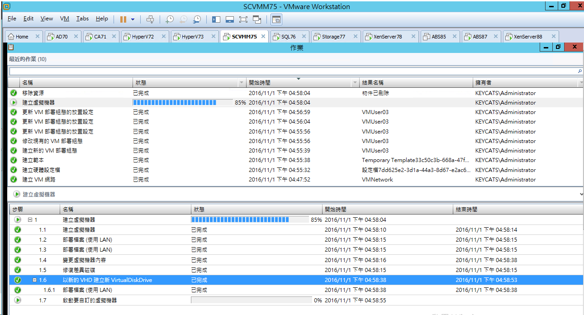Toggle the thumbnail bar view
Image resolution: width=584 pixels, height=315 pixels.
pyautogui.click(x=230, y=19)
